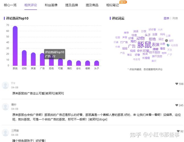Screen dimensions: 184x142
Task: Click 拒绝 keyword in word cloud
Action: 152,39
